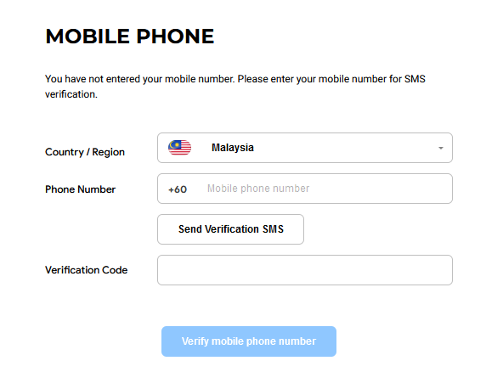
Task: Focus the Verification Code input box
Action: [305, 270]
